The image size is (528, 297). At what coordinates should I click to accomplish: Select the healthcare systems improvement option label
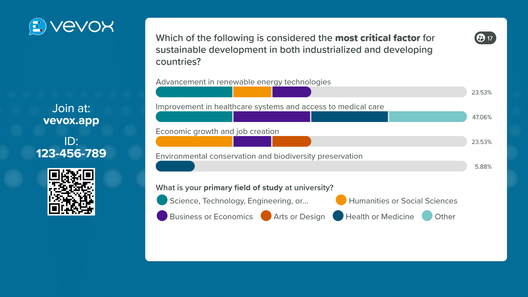point(270,107)
